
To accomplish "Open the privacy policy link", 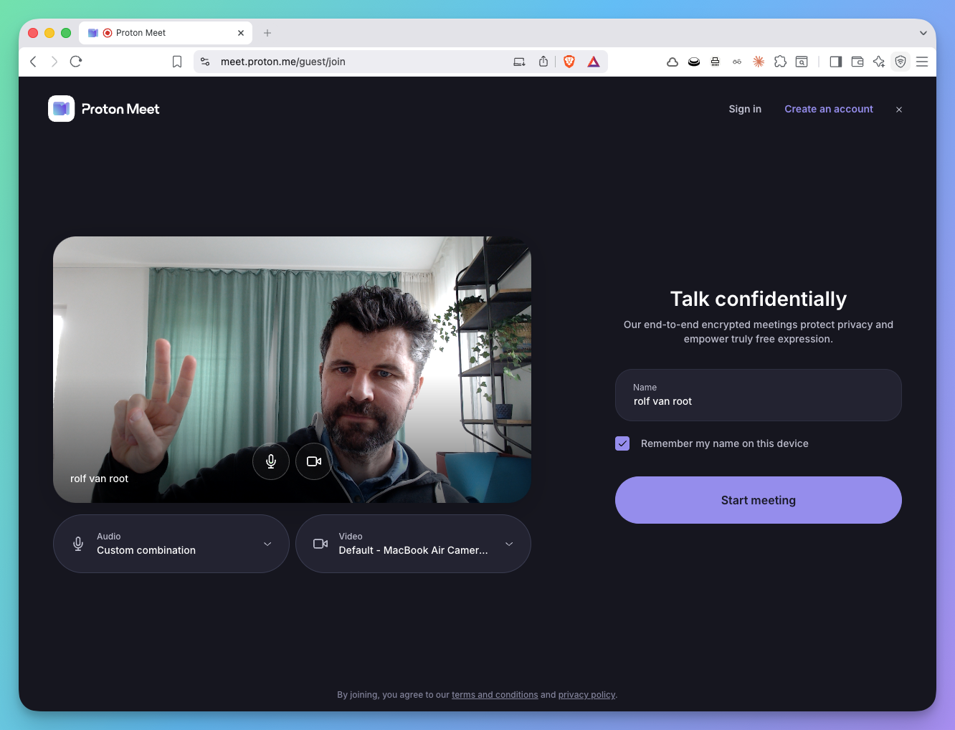I will (586, 695).
